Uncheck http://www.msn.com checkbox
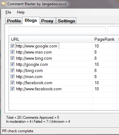 tap(12, 52)
